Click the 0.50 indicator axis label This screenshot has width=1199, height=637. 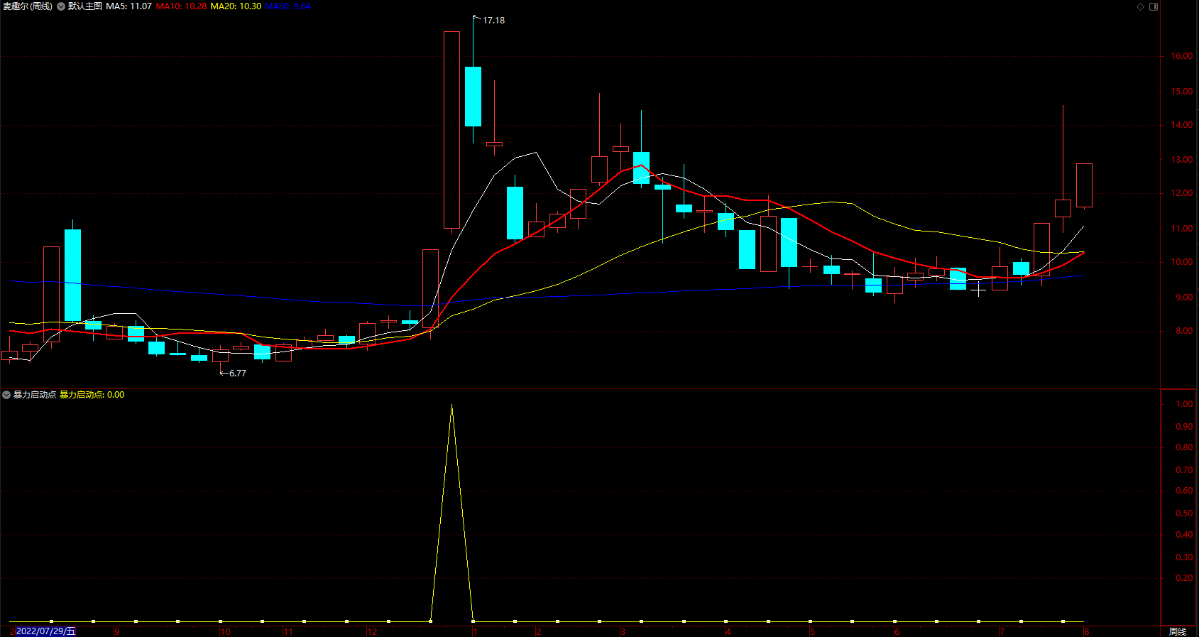1184,513
